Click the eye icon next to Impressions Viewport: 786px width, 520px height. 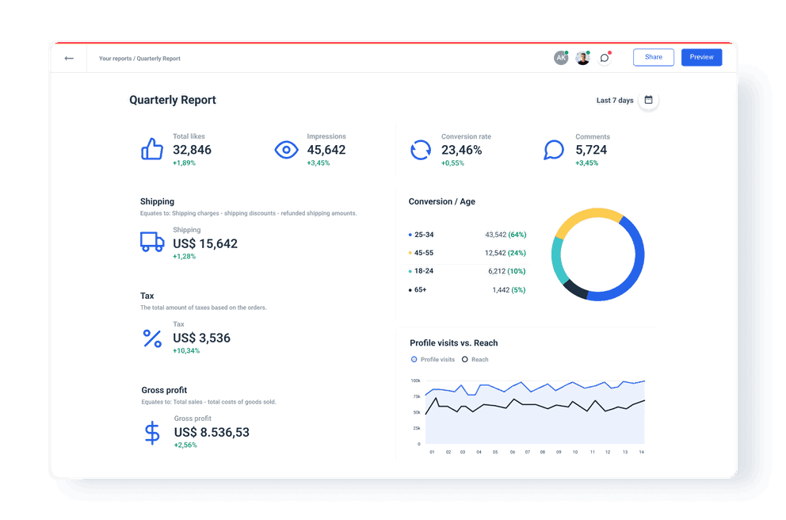pos(286,149)
